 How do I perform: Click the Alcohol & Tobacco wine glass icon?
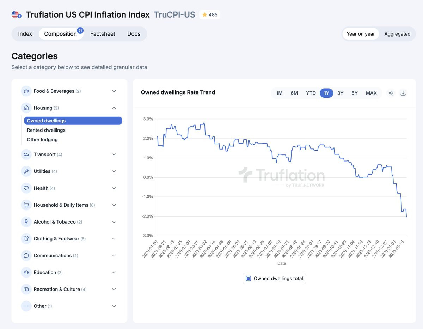point(26,222)
